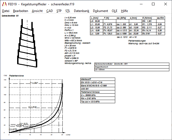
Task: Open the STP export menu
Action: (x=59, y=11)
